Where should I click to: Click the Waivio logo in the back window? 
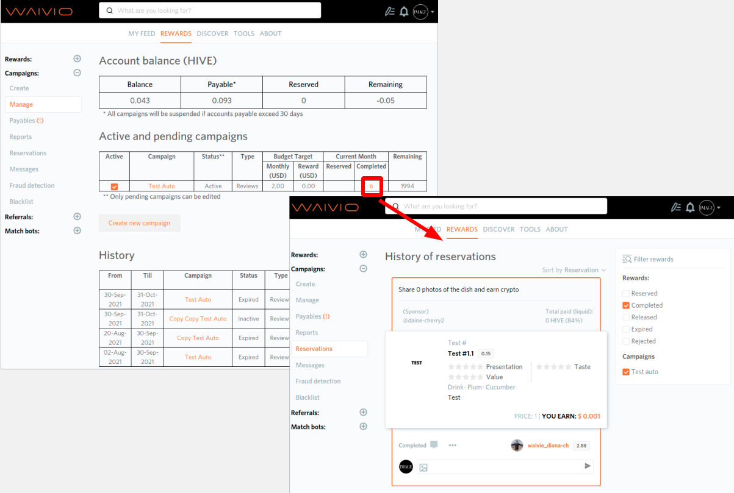(x=39, y=12)
